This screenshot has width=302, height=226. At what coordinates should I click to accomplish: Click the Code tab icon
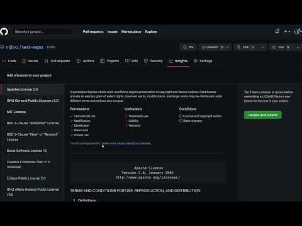(x=4, y=61)
